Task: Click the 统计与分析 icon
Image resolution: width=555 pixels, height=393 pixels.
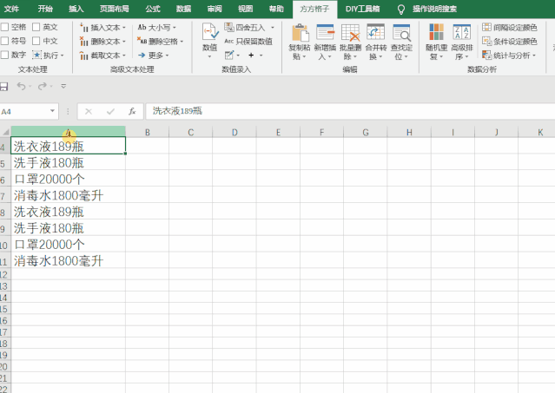Action: 486,56
